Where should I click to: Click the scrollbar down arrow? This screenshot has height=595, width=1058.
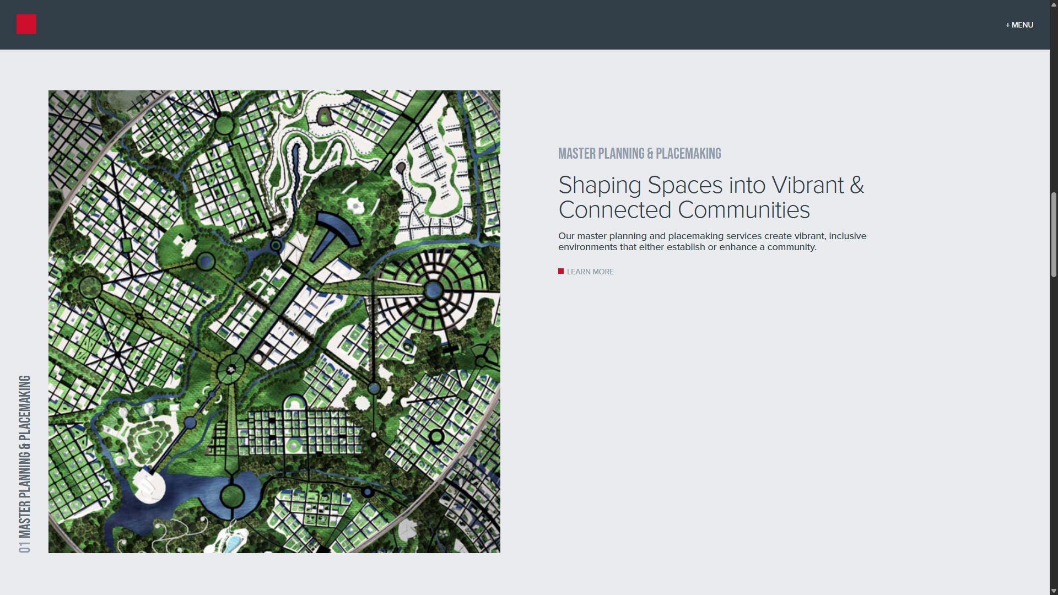[1054, 591]
